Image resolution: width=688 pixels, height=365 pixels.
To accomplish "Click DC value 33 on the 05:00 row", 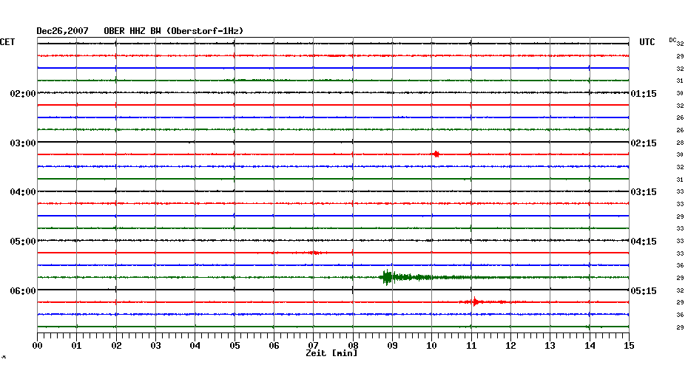I will (x=680, y=242).
